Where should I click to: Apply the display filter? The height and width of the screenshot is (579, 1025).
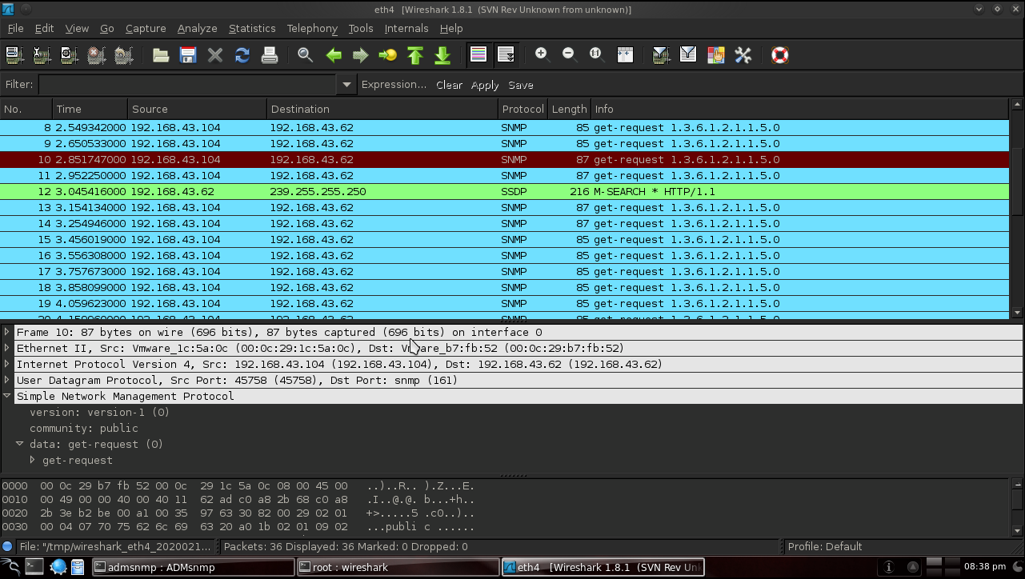[485, 85]
